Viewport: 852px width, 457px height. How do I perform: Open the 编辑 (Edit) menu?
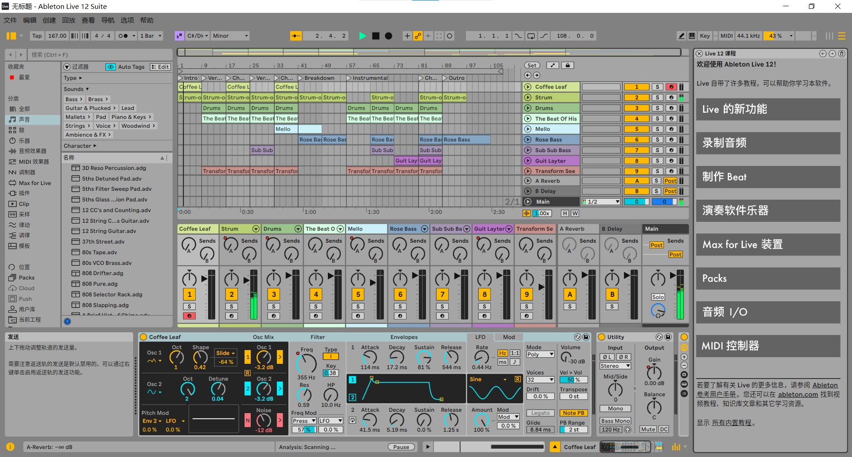click(x=30, y=20)
